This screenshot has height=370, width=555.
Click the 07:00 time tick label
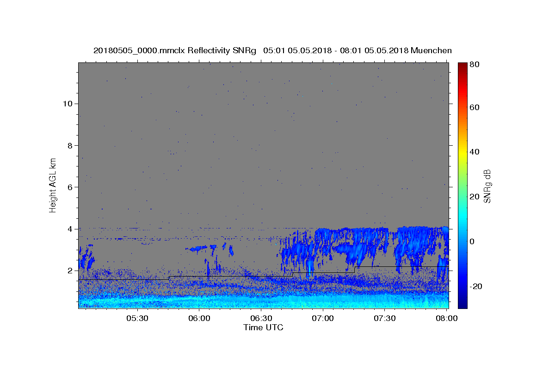323,318
